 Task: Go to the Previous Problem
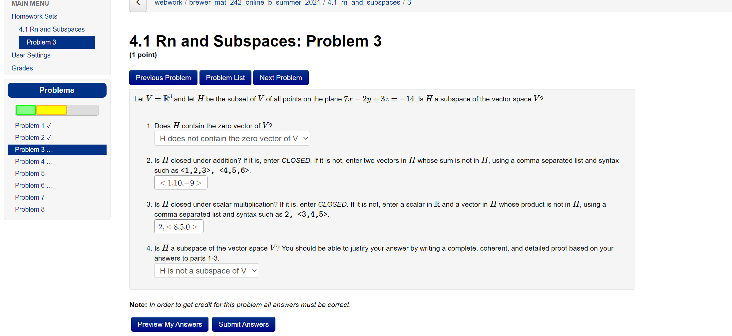tap(163, 77)
